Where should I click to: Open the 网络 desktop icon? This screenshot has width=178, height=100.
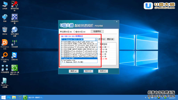(5, 18)
